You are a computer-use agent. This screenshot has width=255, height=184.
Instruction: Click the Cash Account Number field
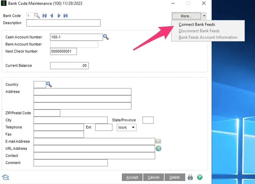click(x=77, y=37)
